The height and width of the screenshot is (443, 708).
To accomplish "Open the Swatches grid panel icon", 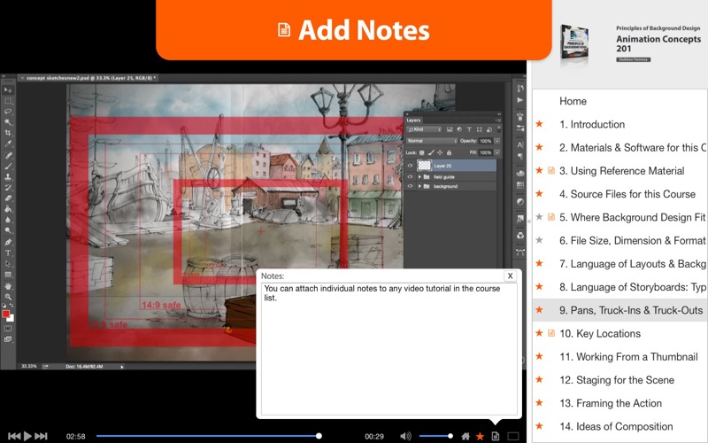I will point(520,185).
